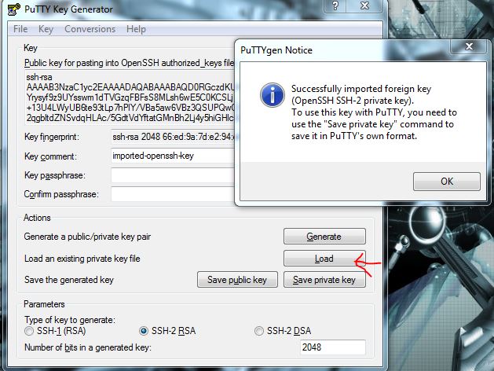Click the 'Number of bits in a generated key:' label
Viewport: 494px width, 371px height.
tap(88, 347)
